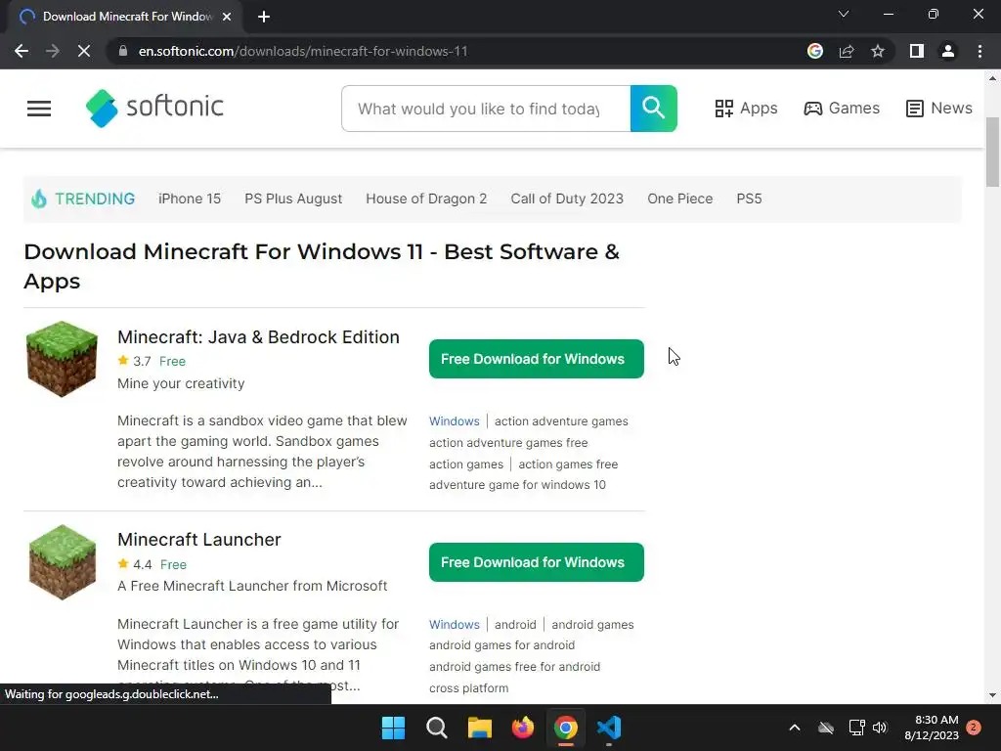Open Minecraft: Java & Bedrock Edition title
The image size is (1001, 751).
tap(258, 336)
